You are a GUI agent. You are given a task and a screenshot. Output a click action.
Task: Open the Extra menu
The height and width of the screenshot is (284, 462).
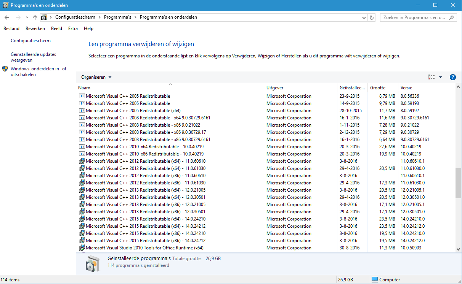coord(73,29)
